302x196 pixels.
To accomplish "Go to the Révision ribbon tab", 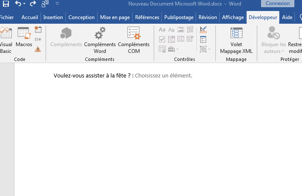I will coord(207,17).
